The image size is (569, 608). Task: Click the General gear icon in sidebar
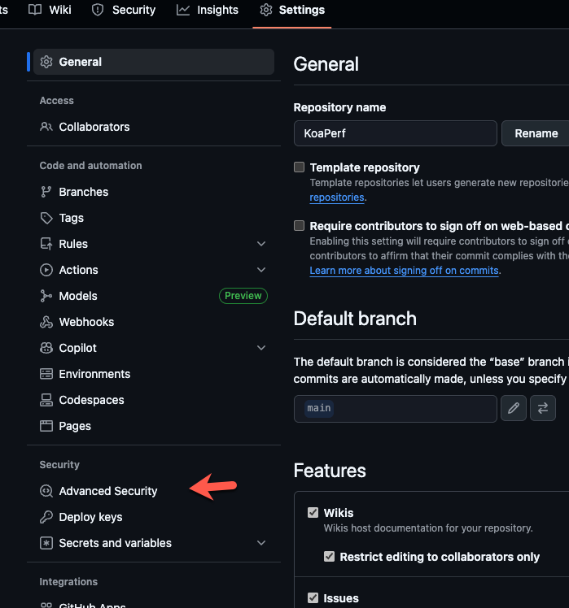tap(46, 62)
